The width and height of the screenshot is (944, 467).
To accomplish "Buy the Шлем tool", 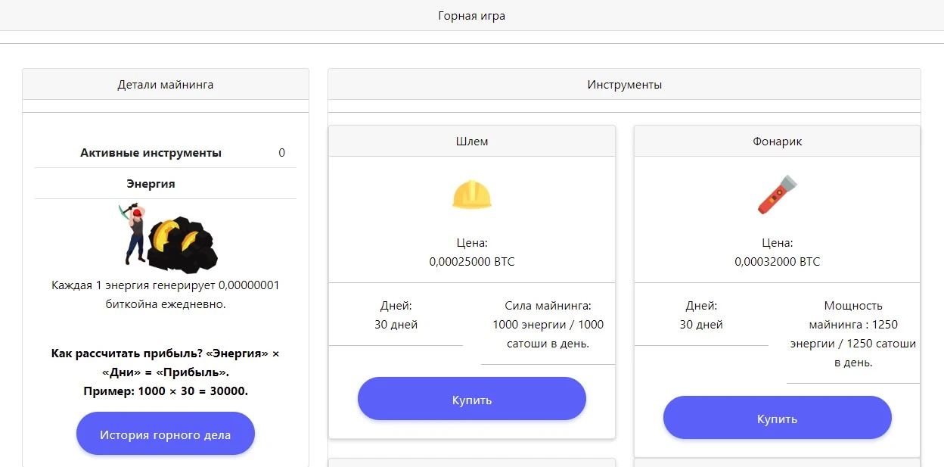I will [472, 399].
